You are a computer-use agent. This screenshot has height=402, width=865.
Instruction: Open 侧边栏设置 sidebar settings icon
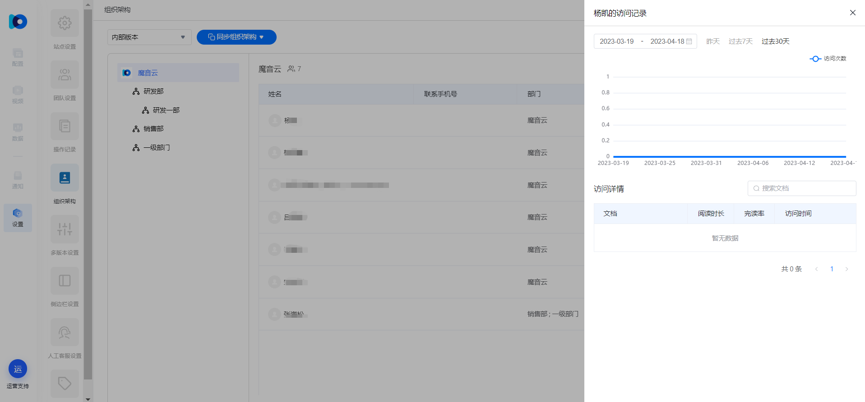(x=65, y=280)
